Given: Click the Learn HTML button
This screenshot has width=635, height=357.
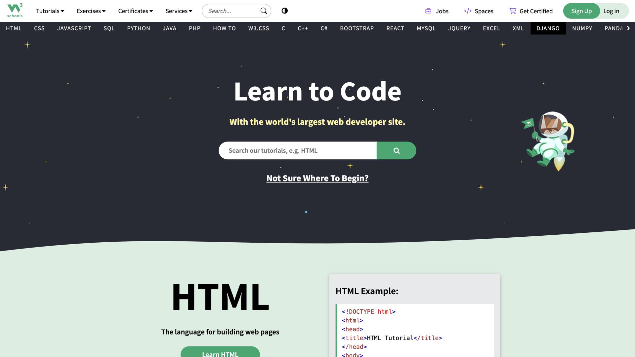Looking at the screenshot, I should tap(220, 354).
